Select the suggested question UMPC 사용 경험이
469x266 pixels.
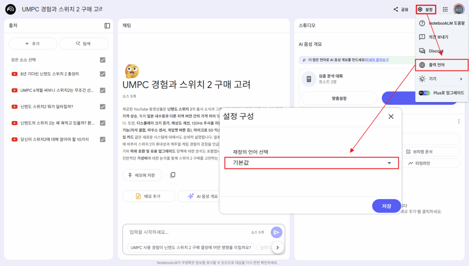coord(191,247)
